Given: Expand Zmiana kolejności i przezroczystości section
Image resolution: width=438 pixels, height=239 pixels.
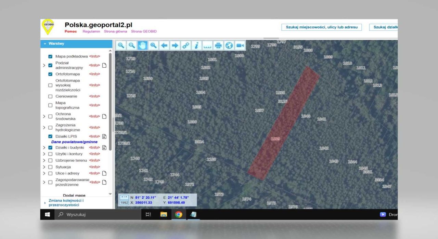Looking at the screenshot, I should [x=66, y=203].
